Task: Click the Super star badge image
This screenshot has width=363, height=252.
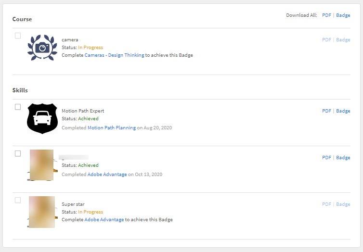Action: click(x=41, y=212)
